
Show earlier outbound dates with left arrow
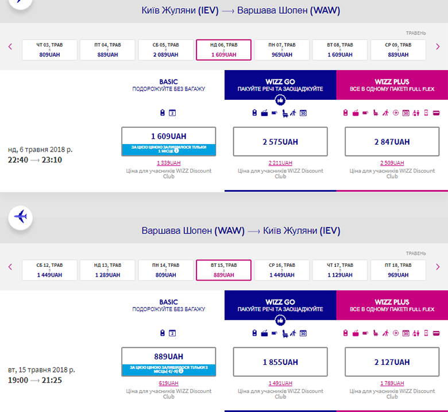click(x=10, y=46)
